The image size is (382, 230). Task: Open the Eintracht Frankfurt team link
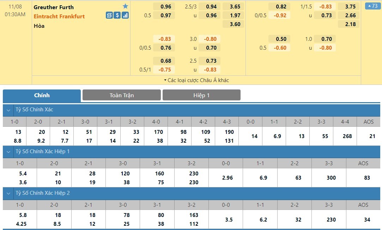[x=59, y=16]
